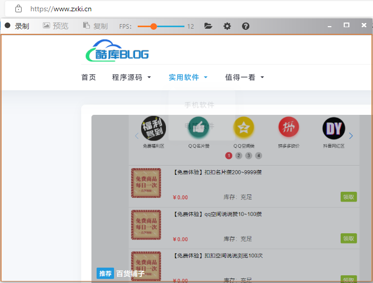The height and width of the screenshot is (283, 373).
Task: Open thumbnail of qq空间说说赞 item
Action: pos(146,225)
